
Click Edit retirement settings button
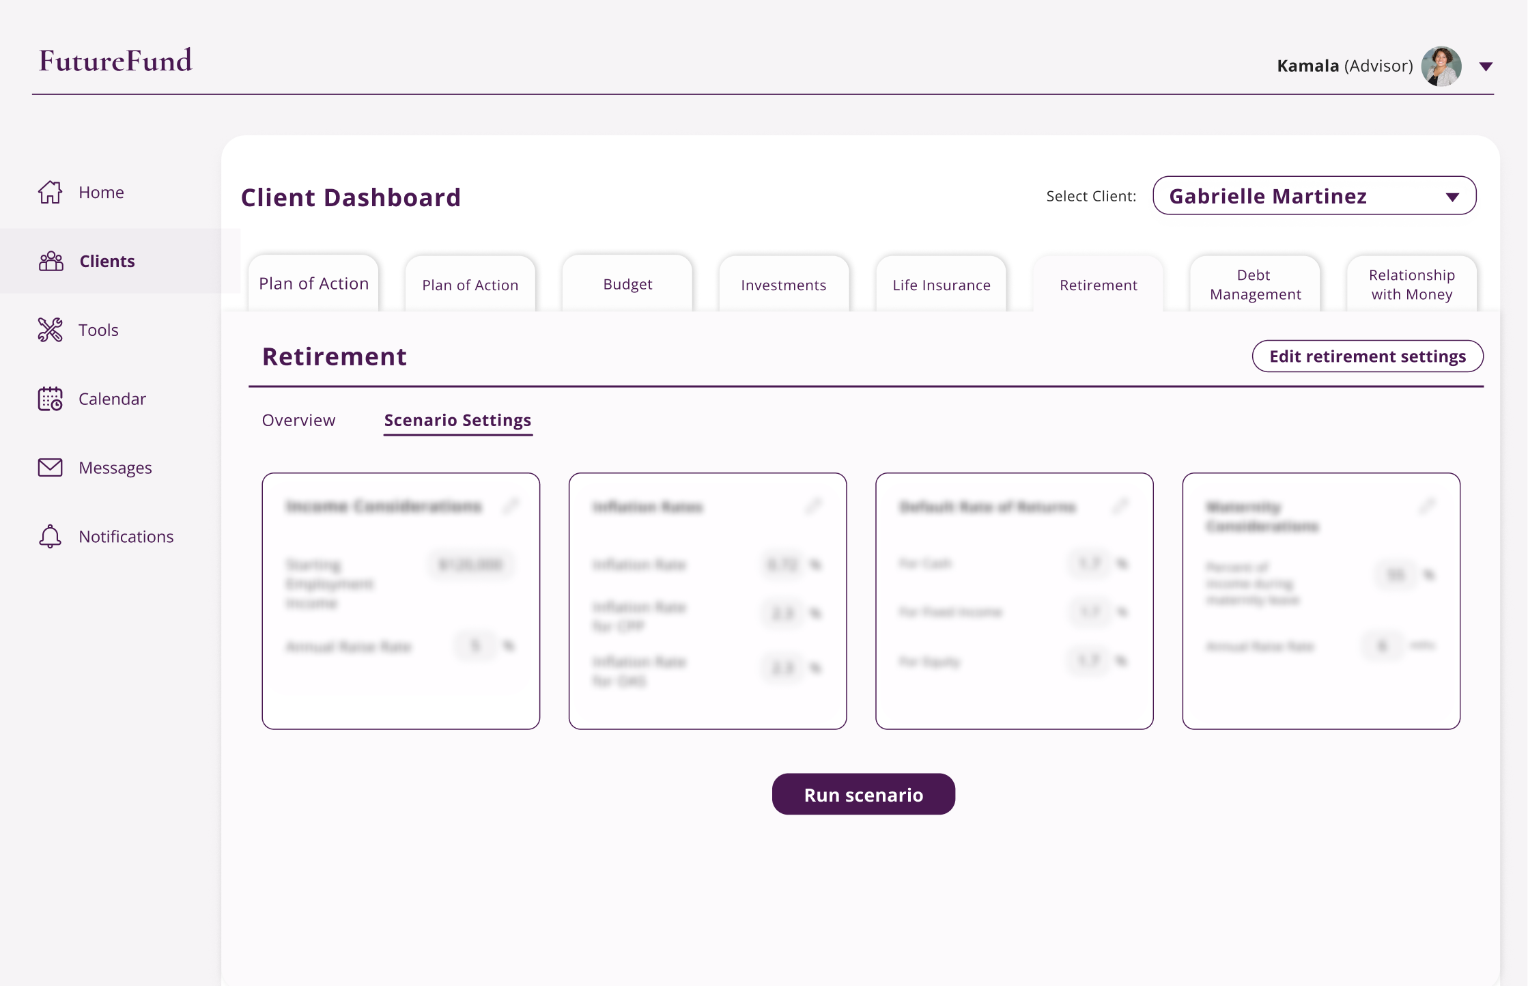pyautogui.click(x=1368, y=356)
